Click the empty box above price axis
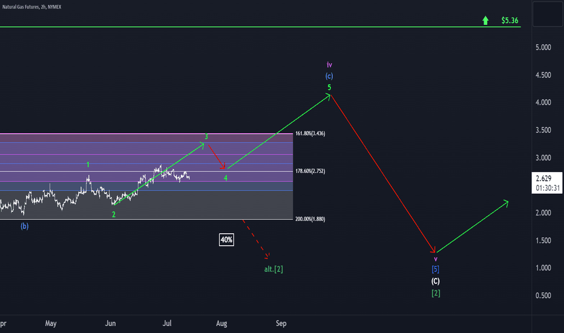 coord(548,14)
